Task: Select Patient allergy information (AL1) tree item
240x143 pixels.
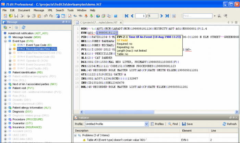Action: (32, 108)
